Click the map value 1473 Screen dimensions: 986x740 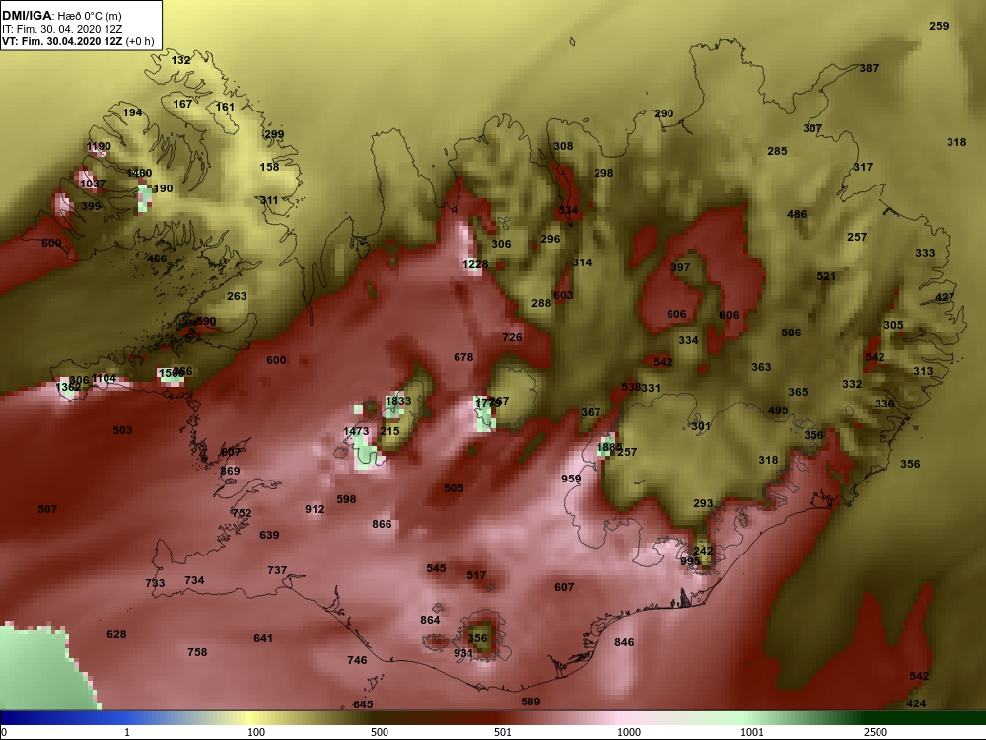click(x=356, y=432)
